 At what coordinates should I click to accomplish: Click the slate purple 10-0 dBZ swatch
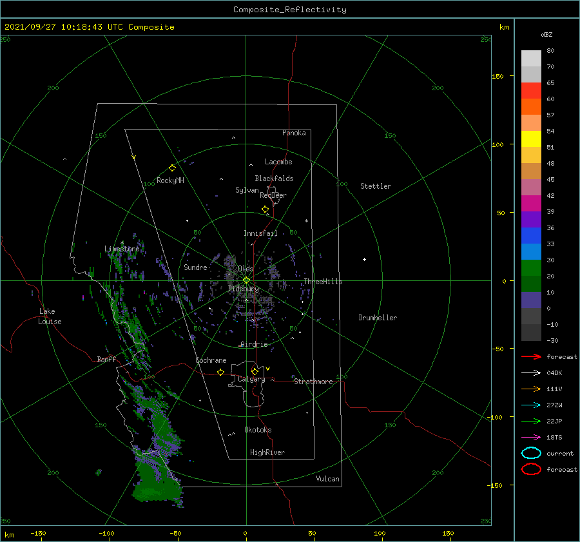coord(531,300)
